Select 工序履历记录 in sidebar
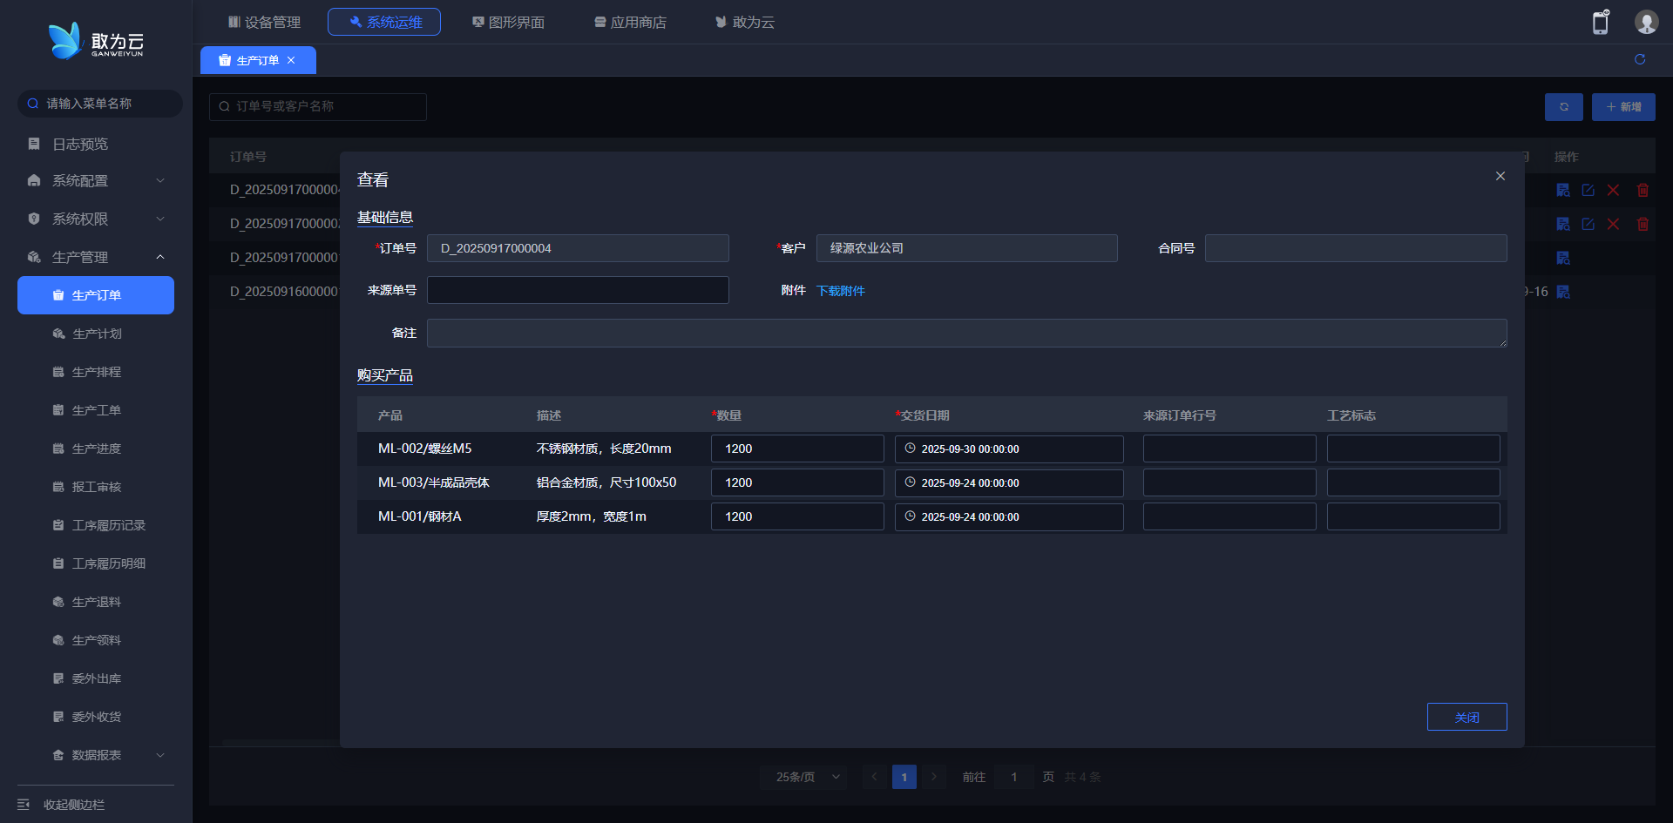The image size is (1673, 823). pyautogui.click(x=108, y=525)
